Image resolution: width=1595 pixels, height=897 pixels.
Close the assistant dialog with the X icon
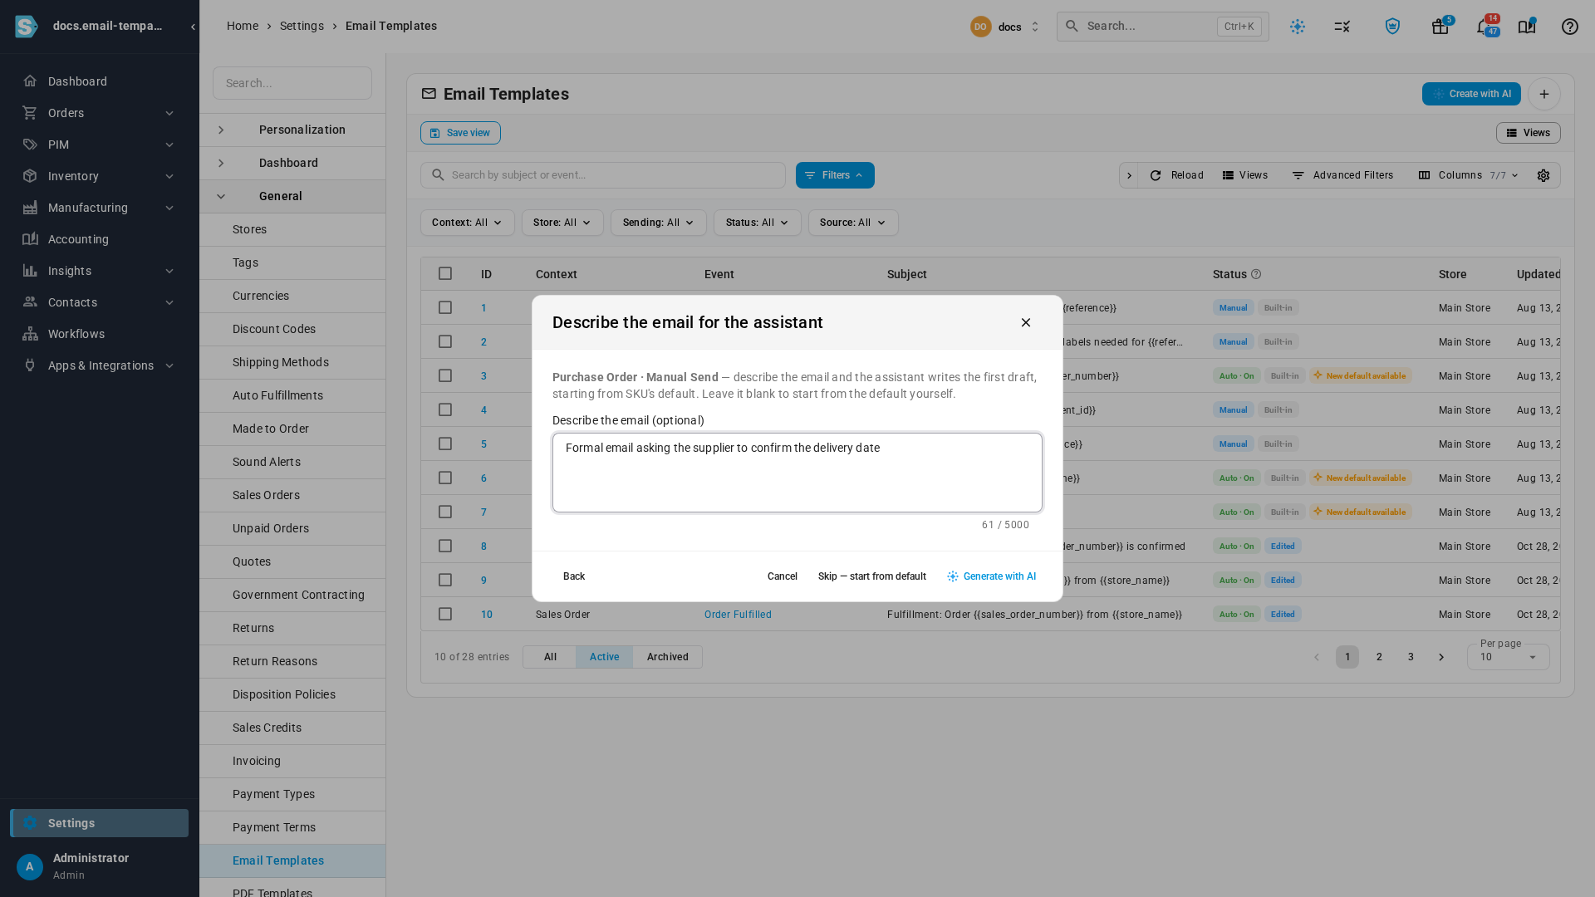1026,323
